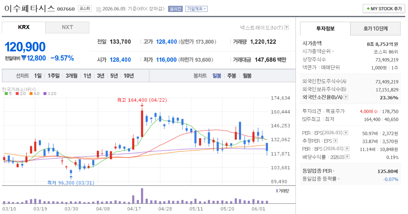This screenshot has height=214, width=408.
Task: Click the 목표주가 value 178,750
Action: (x=390, y=111)
